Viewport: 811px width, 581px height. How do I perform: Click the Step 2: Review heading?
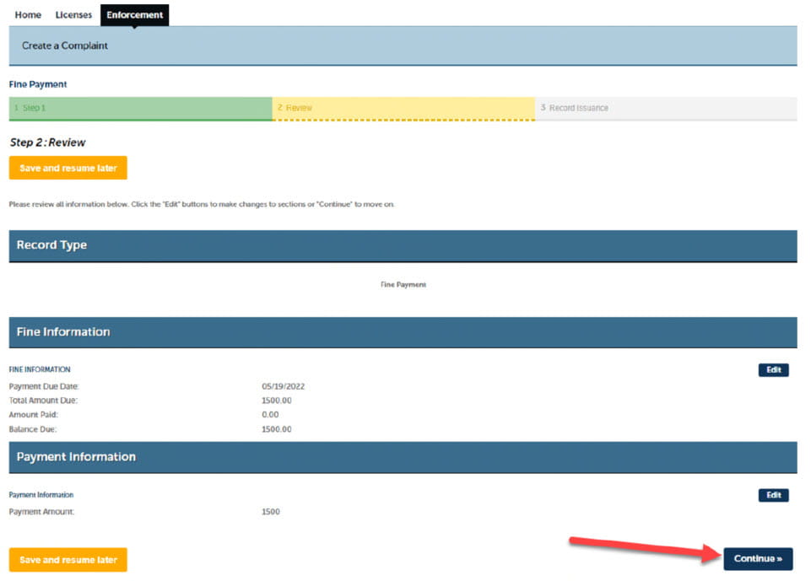pos(47,143)
